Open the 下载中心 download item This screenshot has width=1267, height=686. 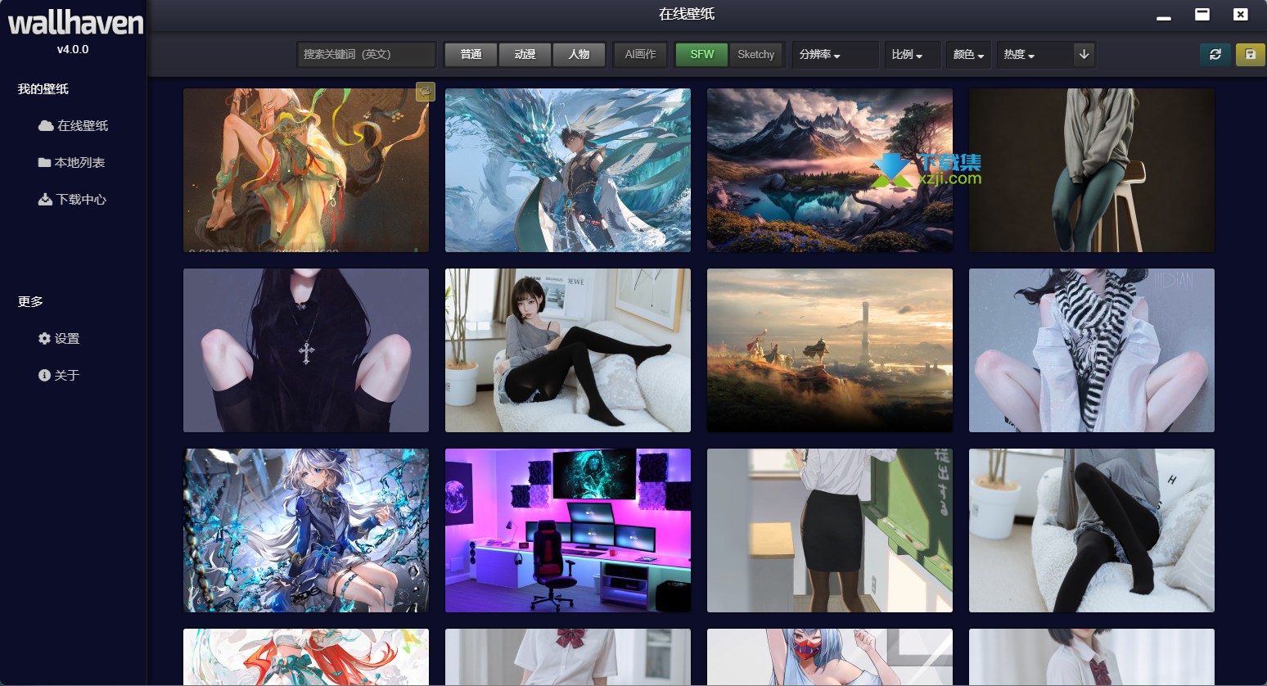(72, 199)
